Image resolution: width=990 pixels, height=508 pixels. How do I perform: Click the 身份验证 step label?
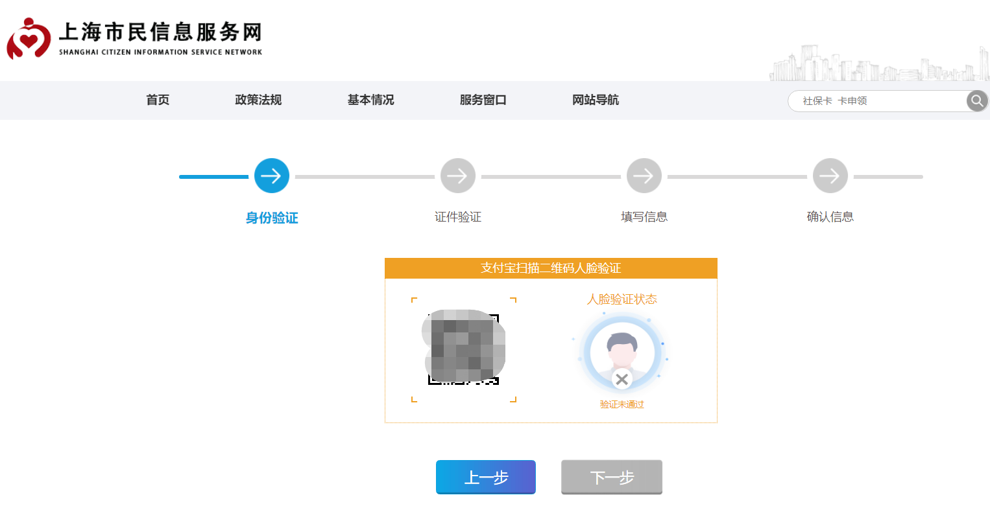tap(272, 218)
